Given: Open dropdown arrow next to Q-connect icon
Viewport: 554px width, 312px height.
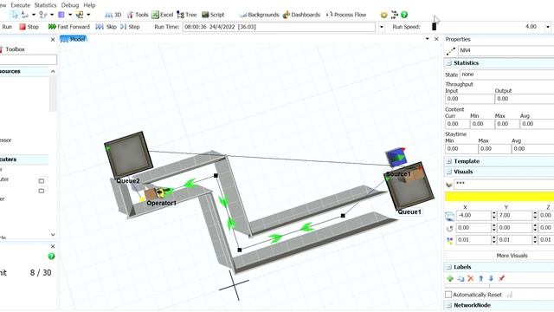Looking at the screenshot, I should coord(52,15).
